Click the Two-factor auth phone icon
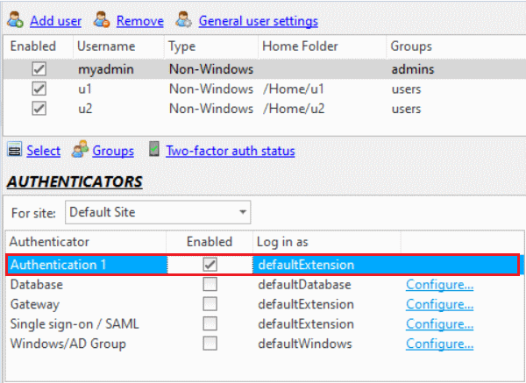The width and height of the screenshot is (526, 383). pos(154,151)
